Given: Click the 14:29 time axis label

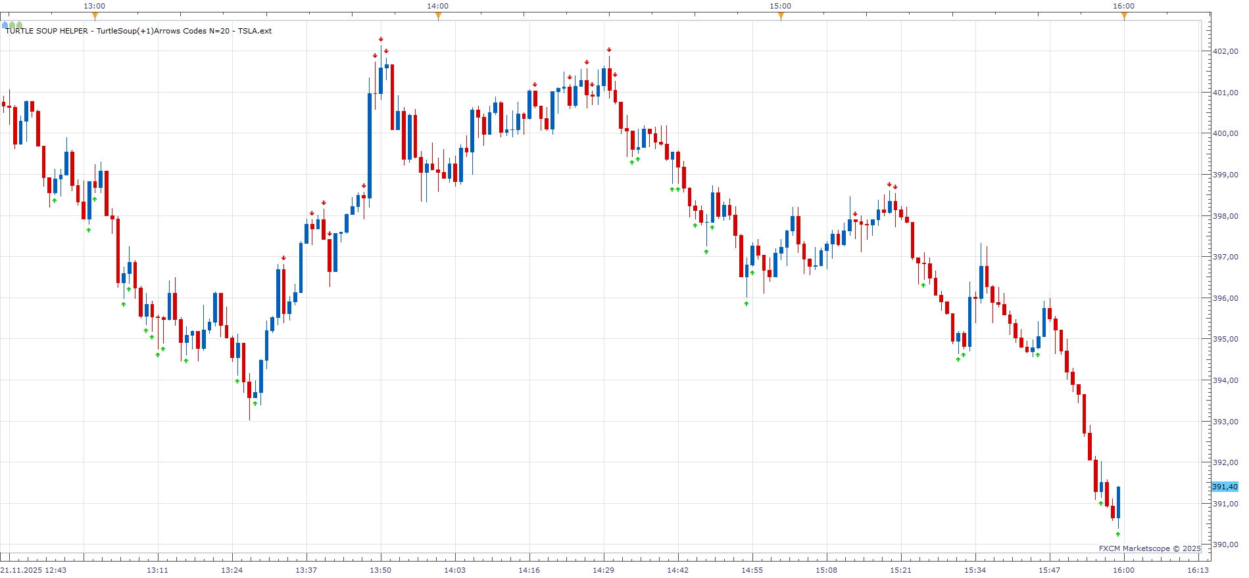Looking at the screenshot, I should (603, 570).
